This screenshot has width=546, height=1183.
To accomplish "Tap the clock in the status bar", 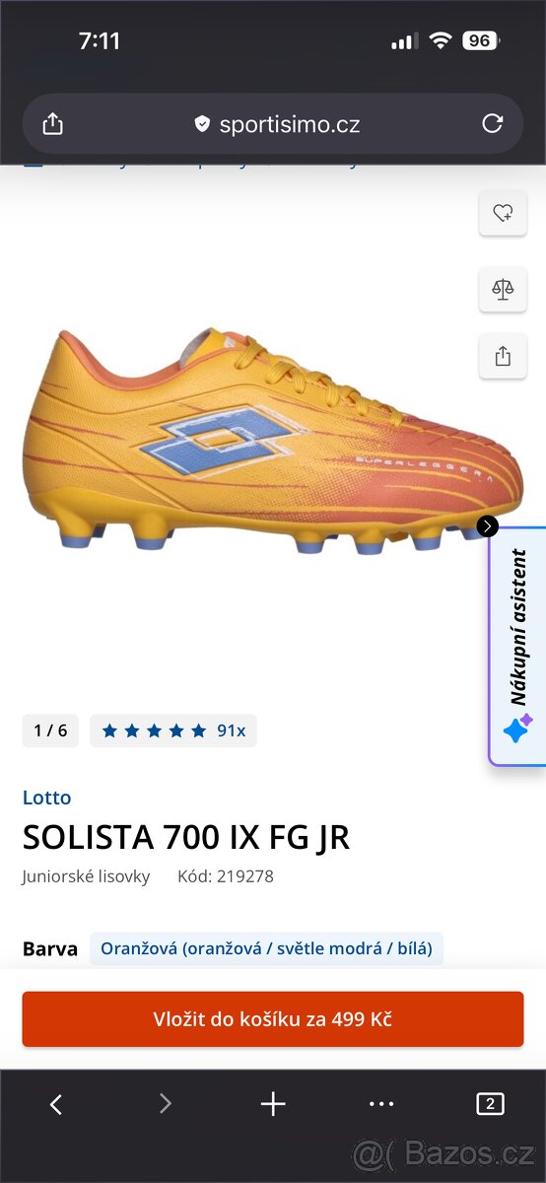I will tap(99, 40).
